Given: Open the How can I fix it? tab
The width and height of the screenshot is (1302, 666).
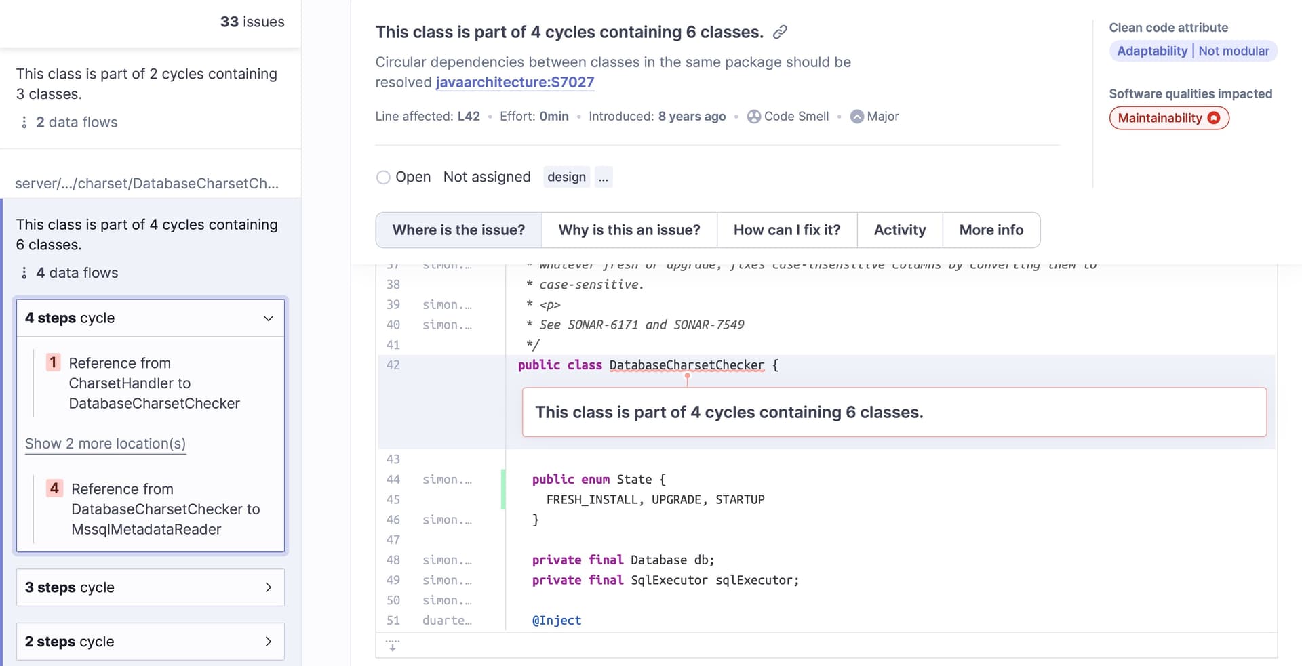Looking at the screenshot, I should coord(787,230).
